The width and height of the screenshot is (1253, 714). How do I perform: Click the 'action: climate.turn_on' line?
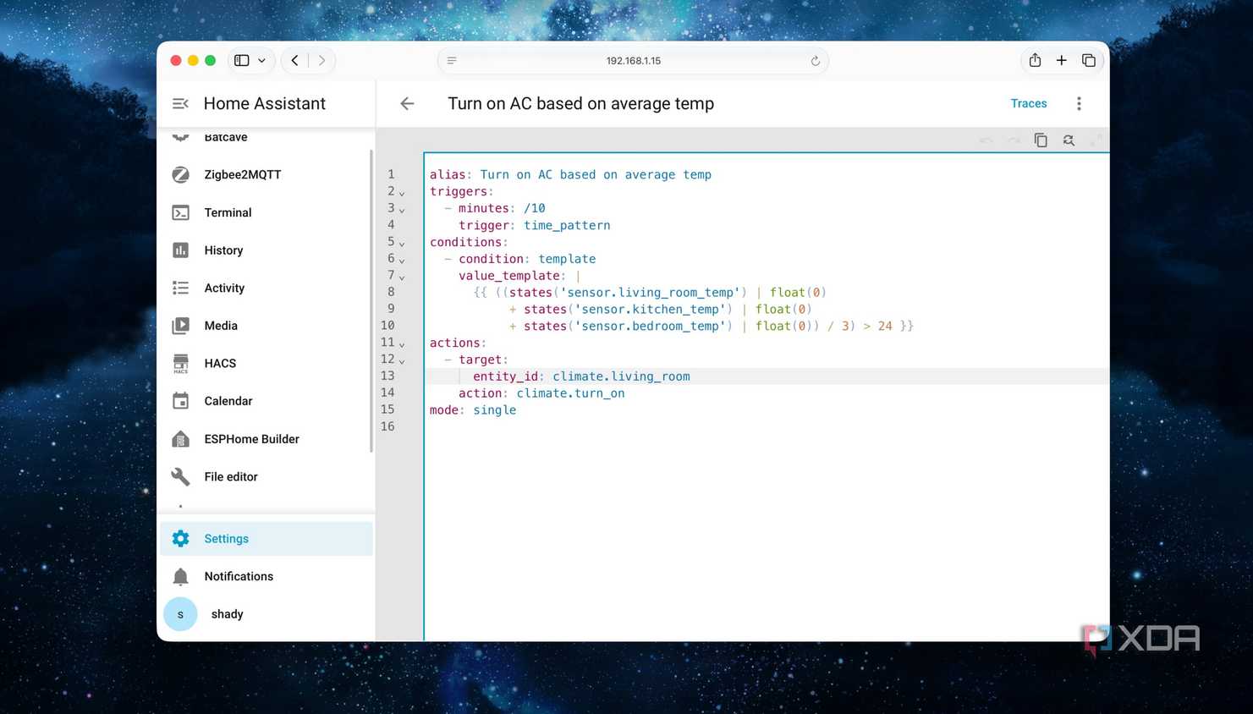tap(541, 393)
